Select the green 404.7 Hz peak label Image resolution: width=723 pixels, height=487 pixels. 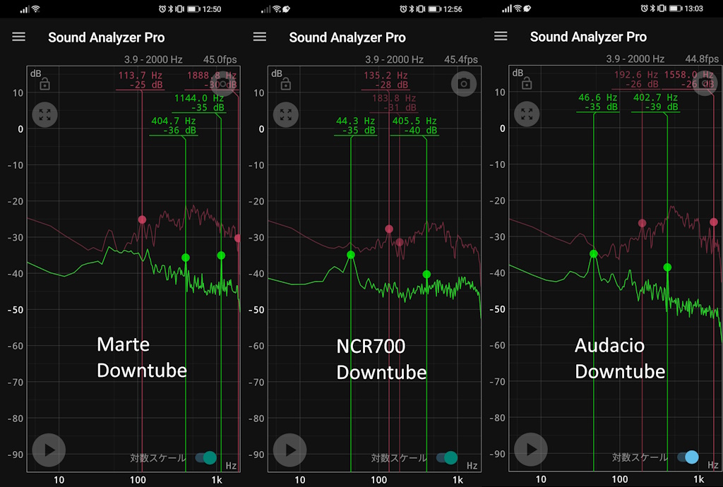173,126
